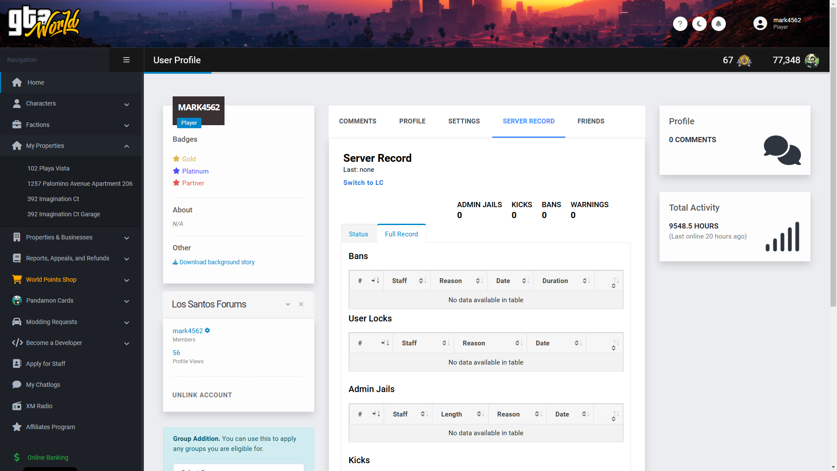Image resolution: width=837 pixels, height=471 pixels.
Task: Click the Navigation search field
Action: [54, 60]
